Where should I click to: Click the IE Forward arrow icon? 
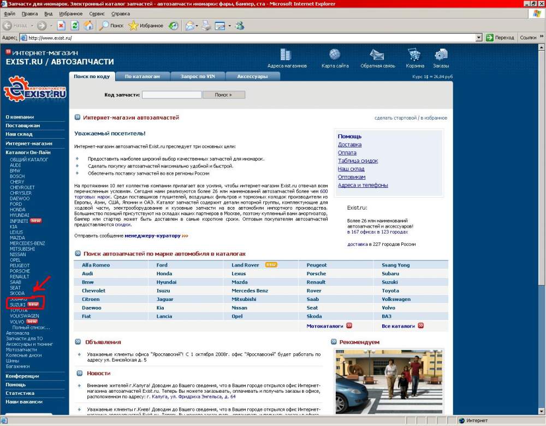coord(42,26)
